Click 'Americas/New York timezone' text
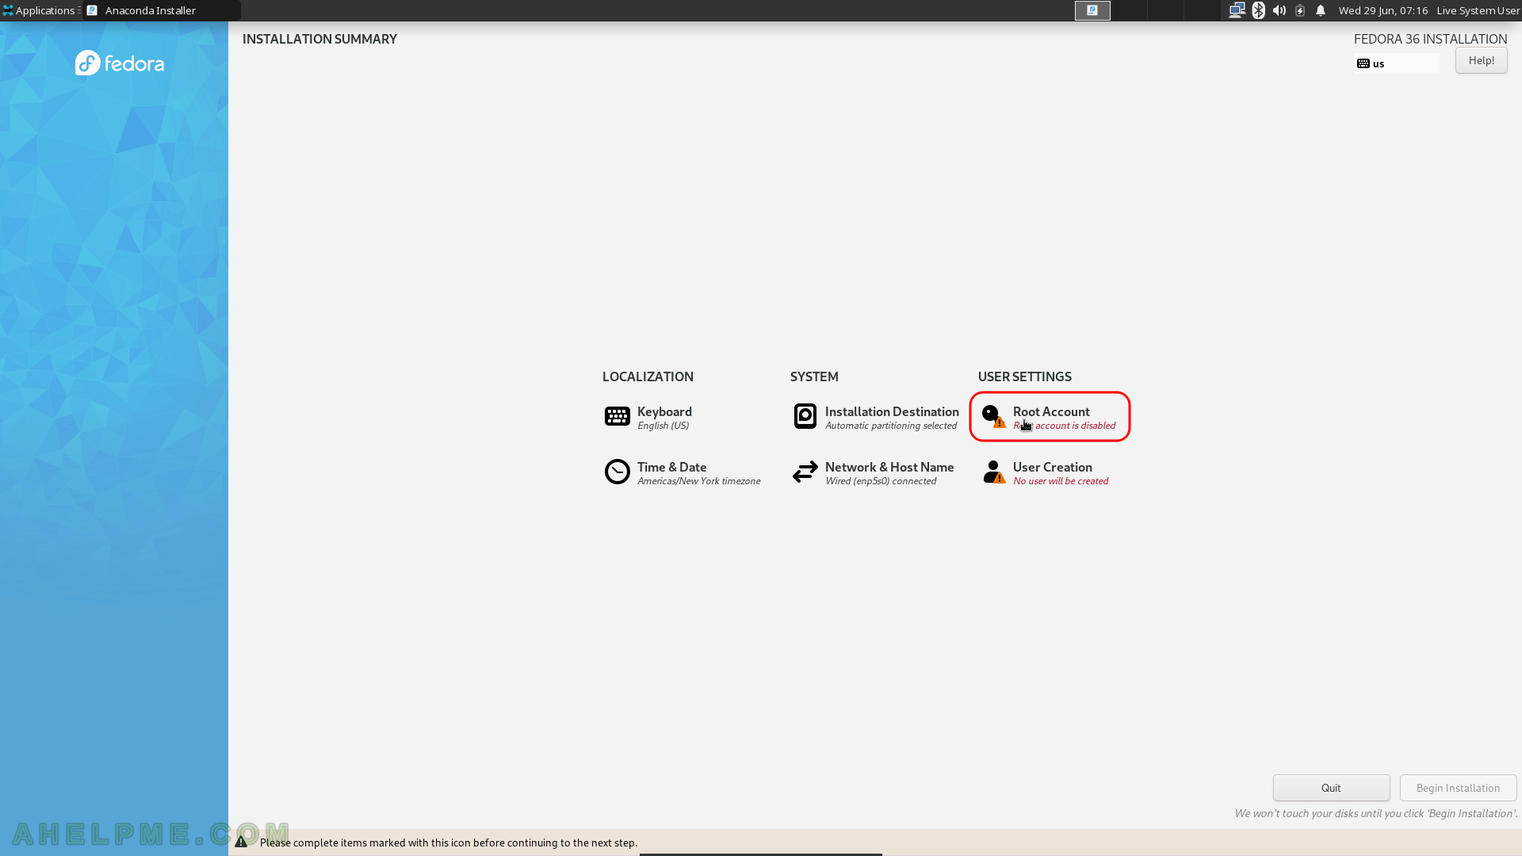 pyautogui.click(x=699, y=481)
